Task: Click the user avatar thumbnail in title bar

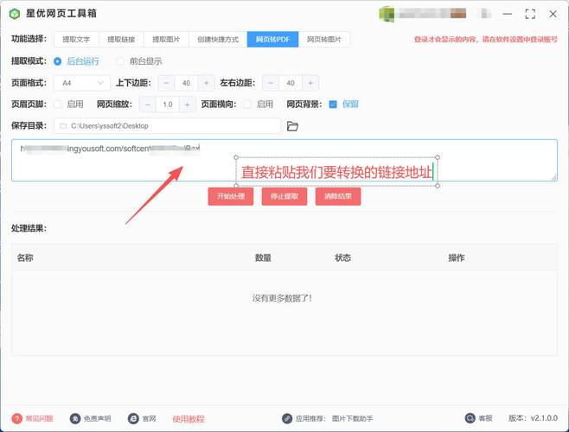Action: (387, 14)
